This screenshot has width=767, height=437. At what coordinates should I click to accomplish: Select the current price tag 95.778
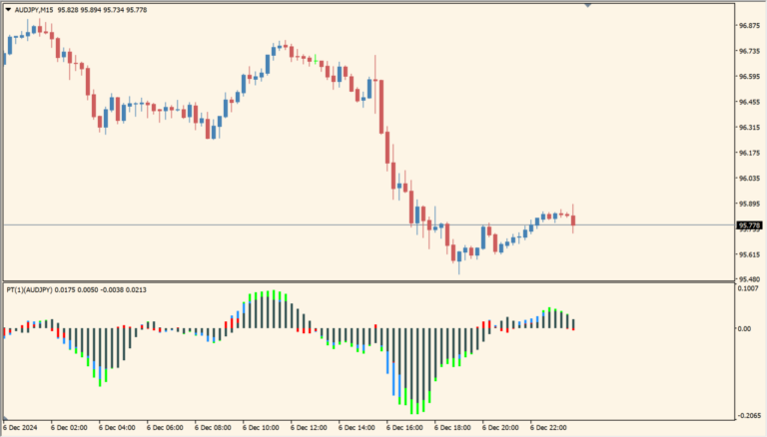[x=749, y=225]
